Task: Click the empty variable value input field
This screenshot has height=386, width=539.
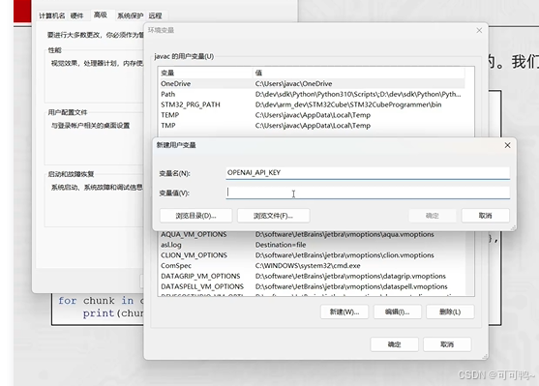Action: (368, 193)
